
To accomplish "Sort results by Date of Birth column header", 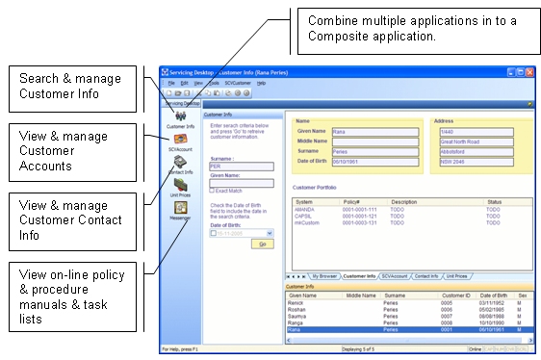I will coord(494,296).
